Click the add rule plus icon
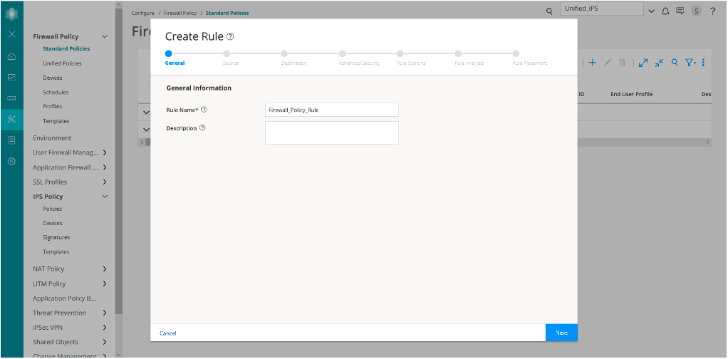The height and width of the screenshot is (359, 728). (593, 63)
